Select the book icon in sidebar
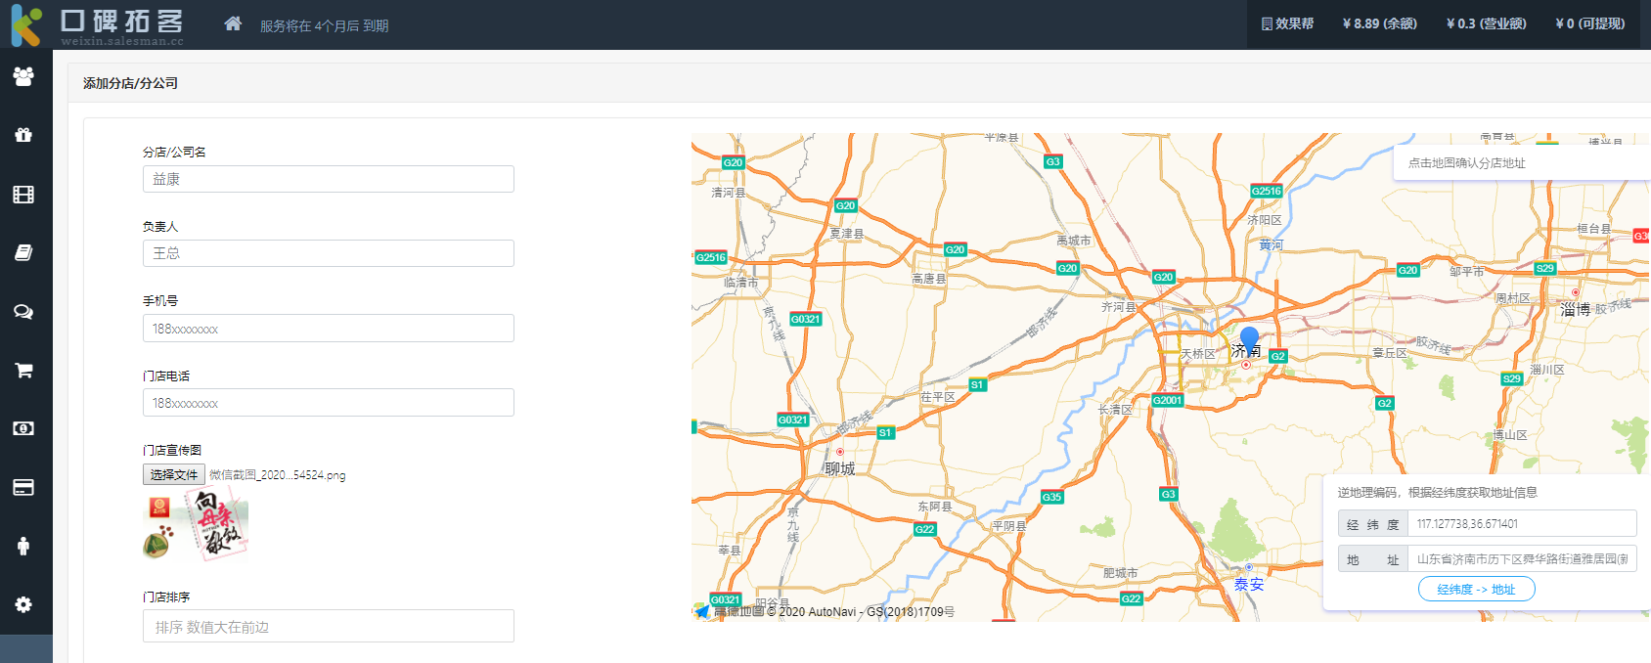The image size is (1651, 663). tap(23, 252)
